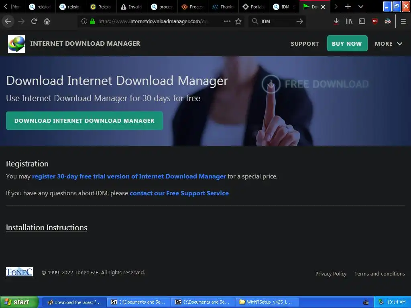Open the Installation Instructions link
The image size is (411, 308).
coord(47,228)
